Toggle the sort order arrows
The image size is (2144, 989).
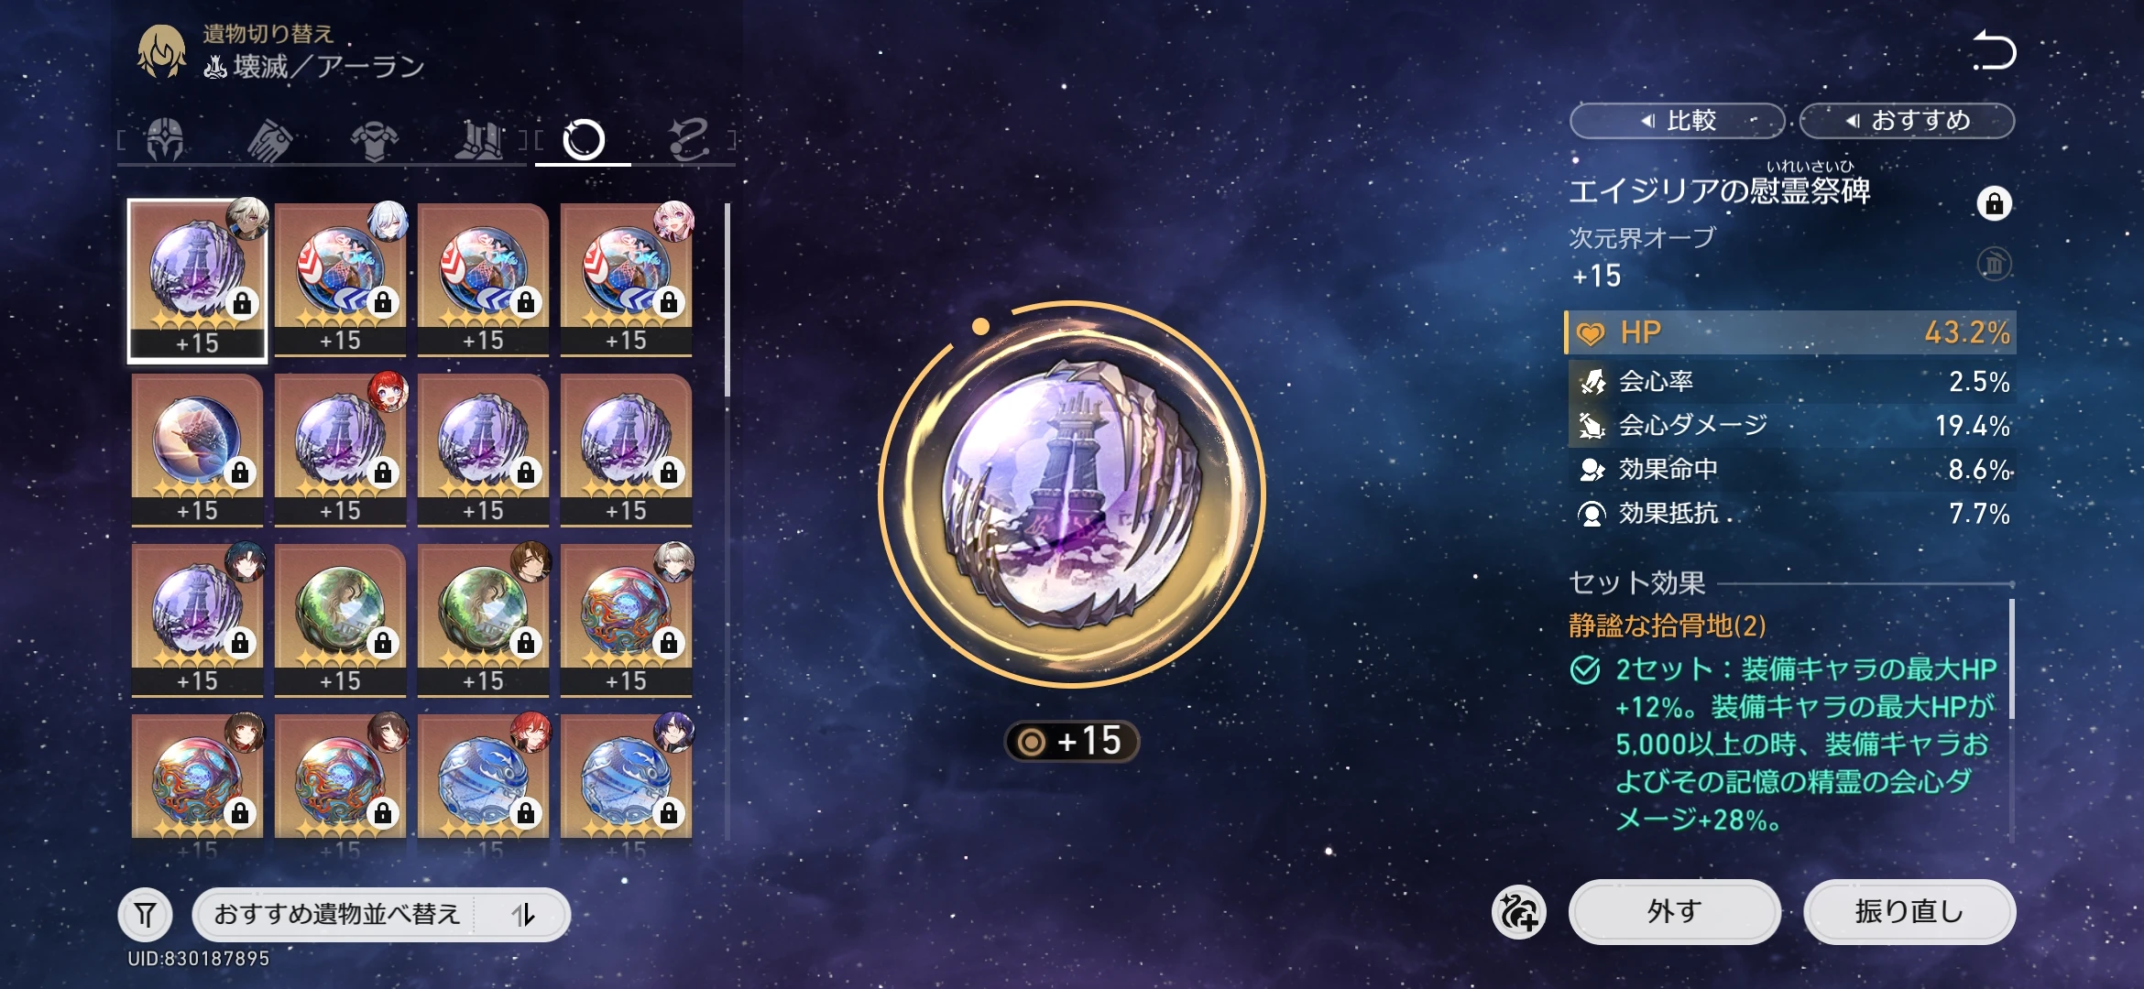click(x=523, y=914)
